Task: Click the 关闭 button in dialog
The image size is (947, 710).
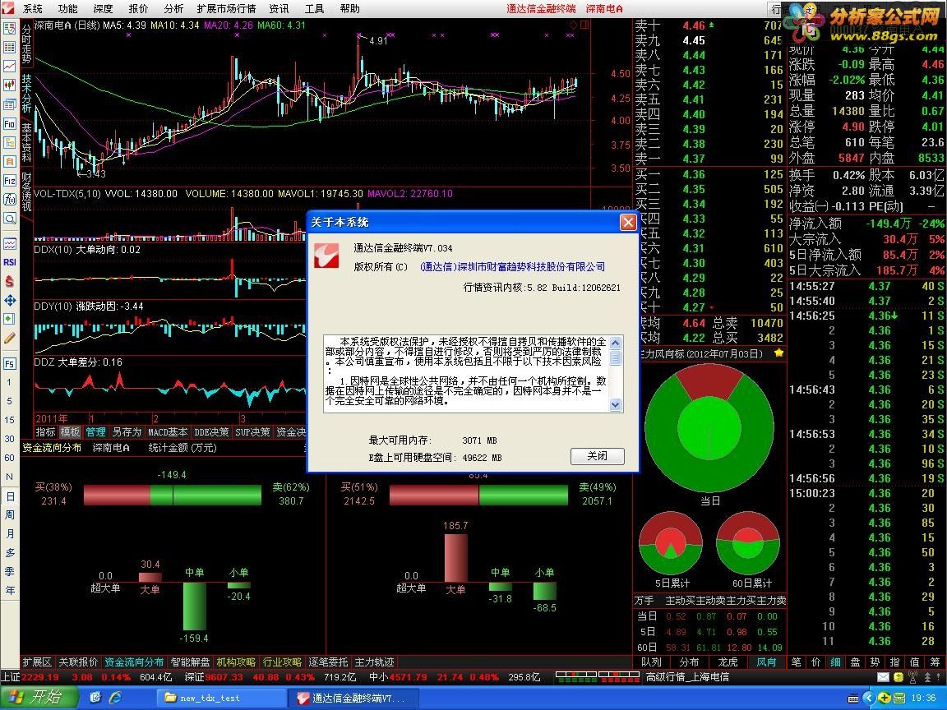Action: click(598, 456)
